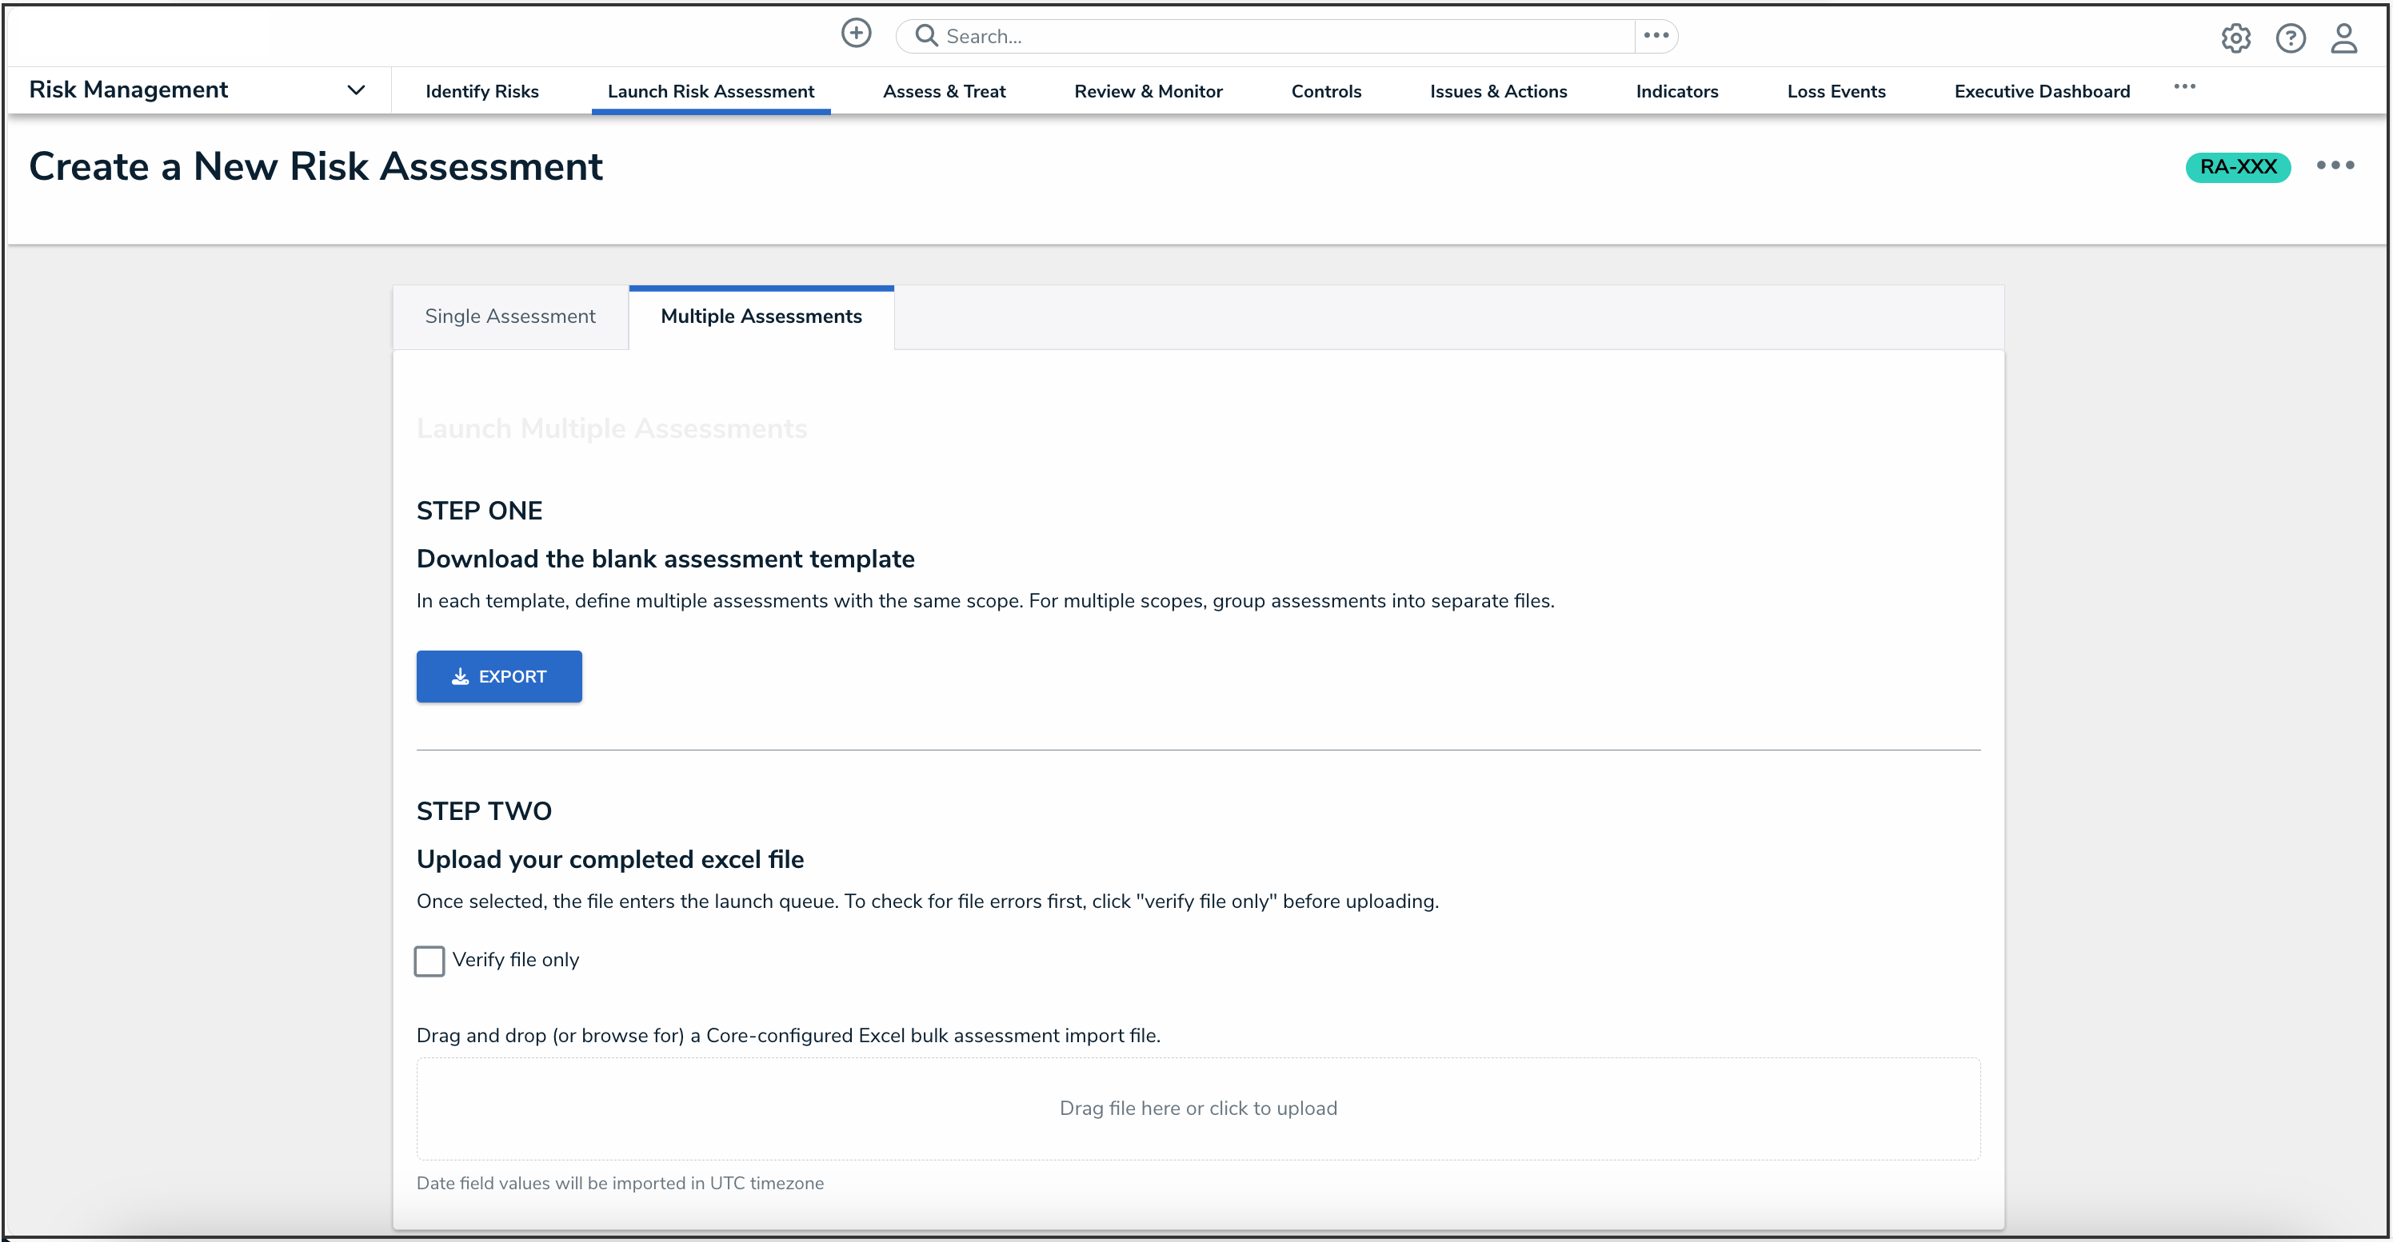Viewport: 2393px width, 1242px height.
Task: Open the help question mark icon
Action: (2290, 38)
